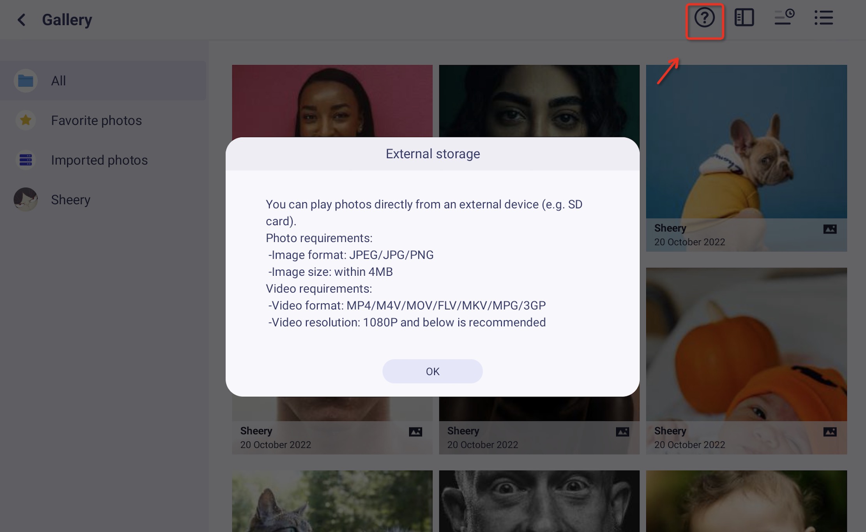Click the image badge on the puppy photo

pyautogui.click(x=830, y=229)
